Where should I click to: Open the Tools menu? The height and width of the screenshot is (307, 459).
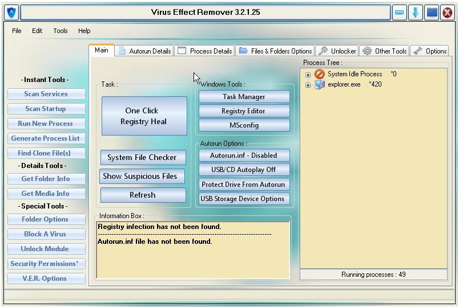61,31
